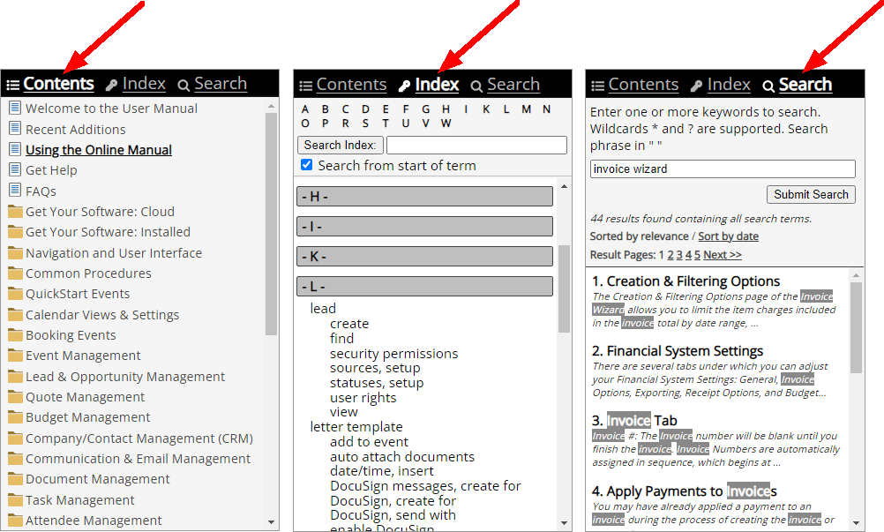Screen dimensions: 884x532
Task: Click folder icon for Calendar Views & Settings
Action: [x=15, y=314]
